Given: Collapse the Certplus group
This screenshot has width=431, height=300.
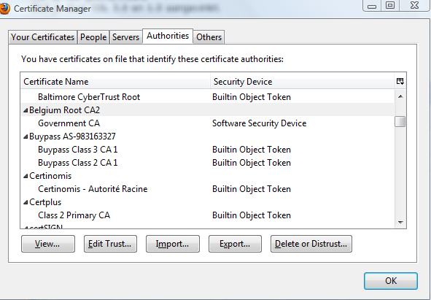Looking at the screenshot, I should (x=26, y=202).
